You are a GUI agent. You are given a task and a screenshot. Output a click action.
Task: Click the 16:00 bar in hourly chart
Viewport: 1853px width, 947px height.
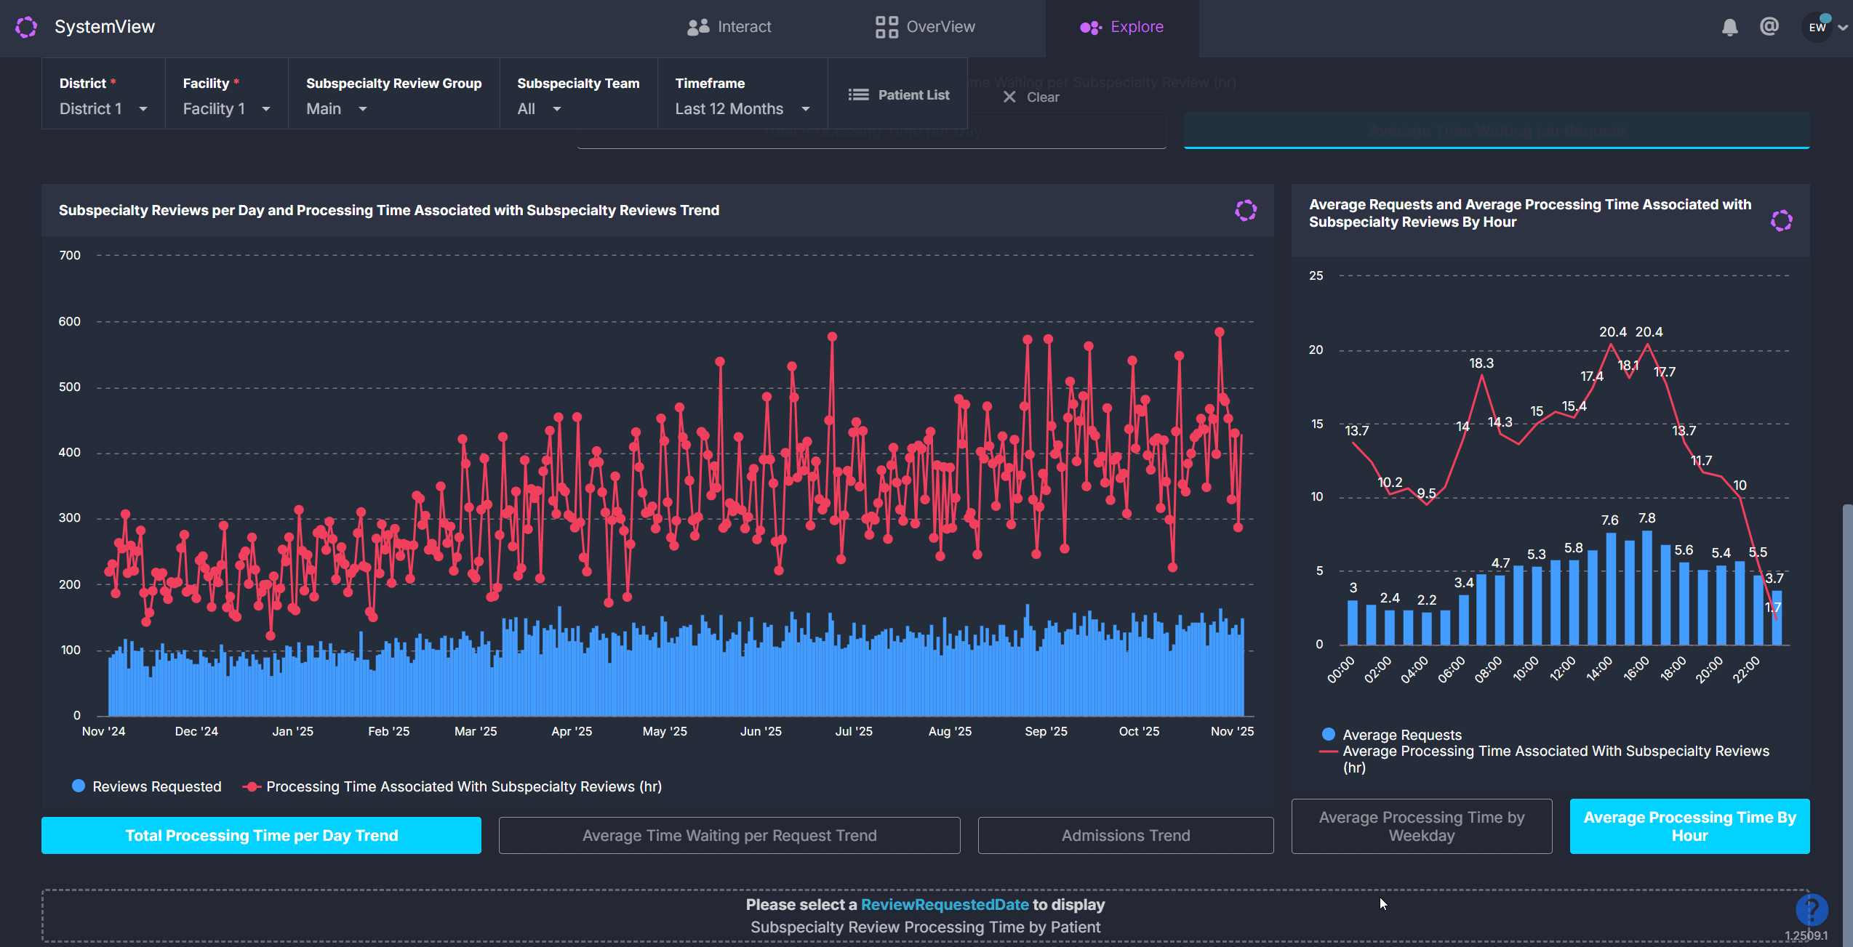[1646, 589]
